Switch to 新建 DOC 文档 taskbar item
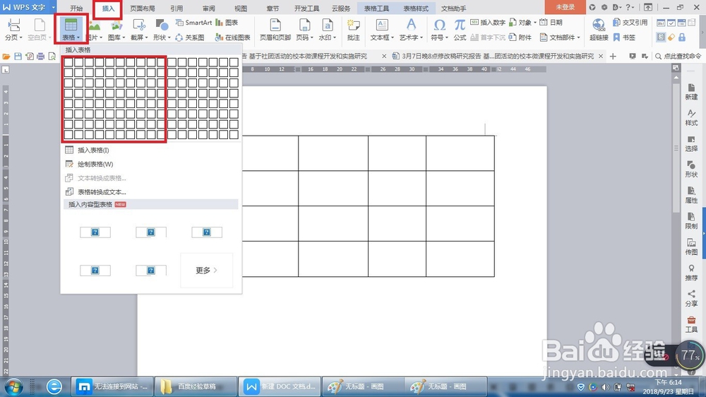 (x=280, y=386)
